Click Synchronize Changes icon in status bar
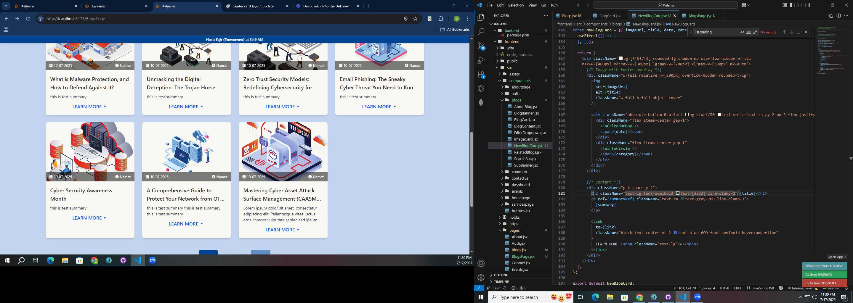The image size is (853, 303). (505, 288)
